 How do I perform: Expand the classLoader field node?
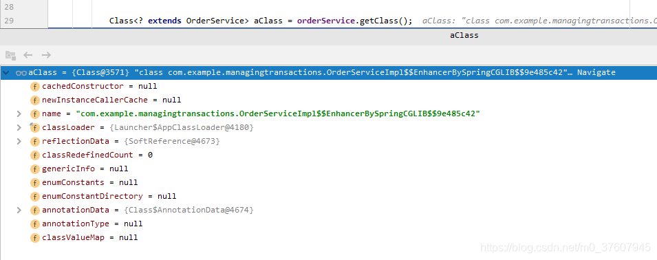coord(19,127)
